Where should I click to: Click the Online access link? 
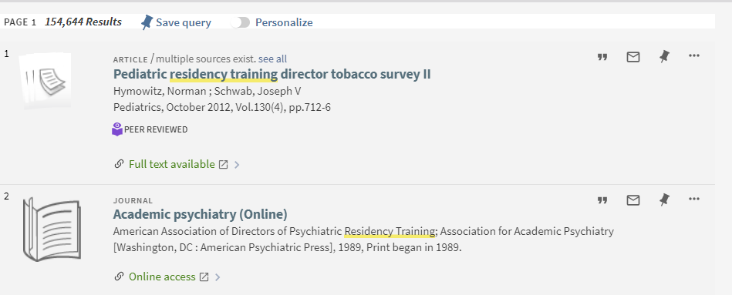tap(162, 277)
